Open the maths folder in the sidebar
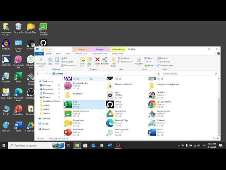 [x=46, y=109]
